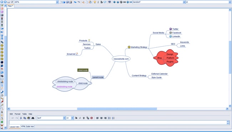Open the filter funnel tool in the top toolbar
Screen dimensions: 232x132
[x=12, y=2]
